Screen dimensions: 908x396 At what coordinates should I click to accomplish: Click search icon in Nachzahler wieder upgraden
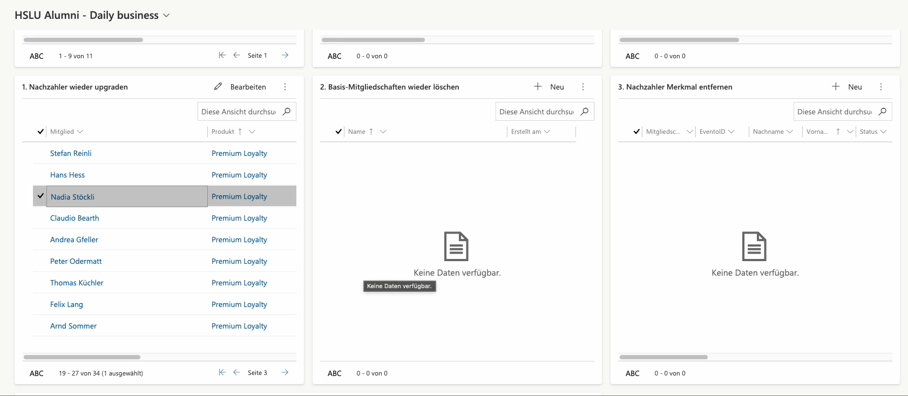(287, 112)
